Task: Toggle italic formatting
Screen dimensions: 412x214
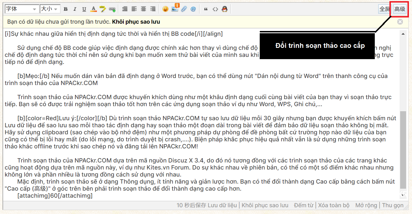Action: (x=75, y=9)
